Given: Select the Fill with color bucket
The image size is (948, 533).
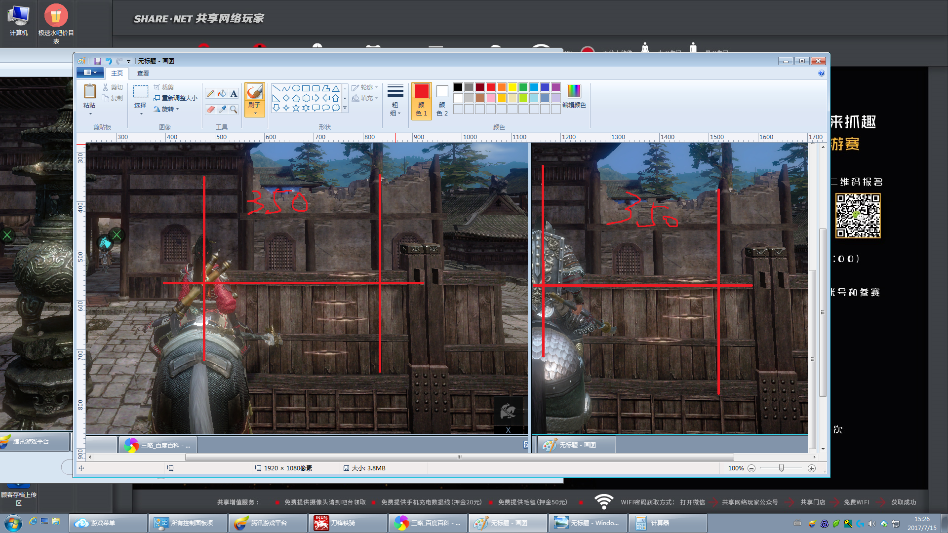Looking at the screenshot, I should (222, 94).
